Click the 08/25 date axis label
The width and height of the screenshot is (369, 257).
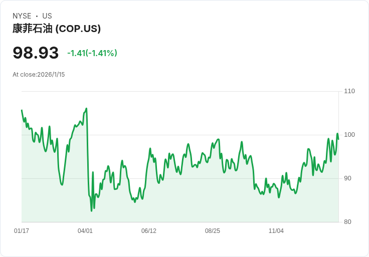coord(213,231)
